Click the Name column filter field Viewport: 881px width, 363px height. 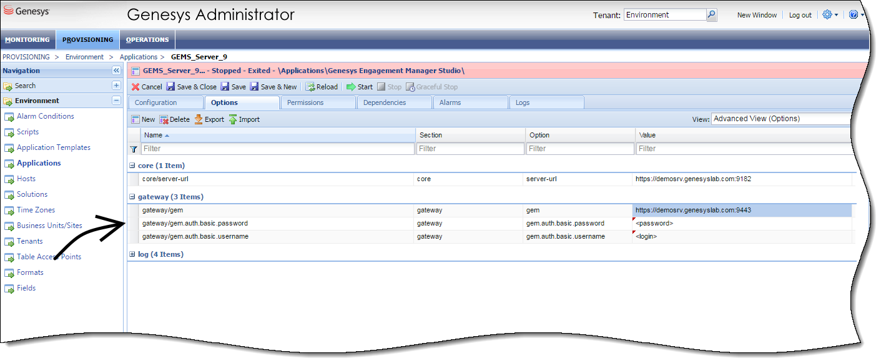coord(277,149)
